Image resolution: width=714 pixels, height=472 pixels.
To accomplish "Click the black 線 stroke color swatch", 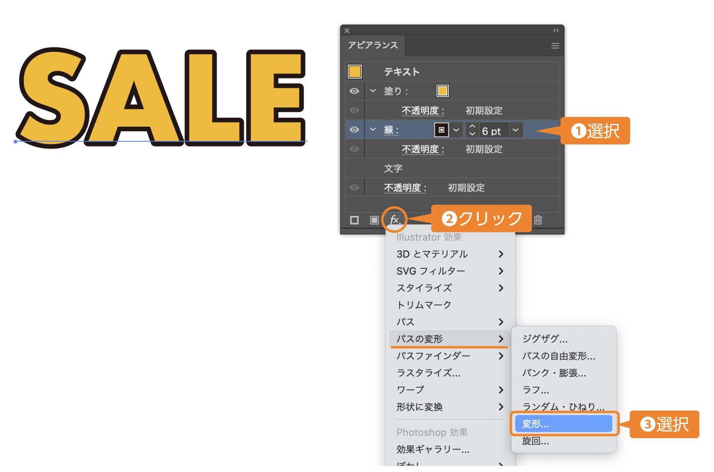I will click(442, 130).
